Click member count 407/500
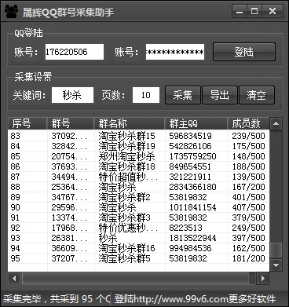Image resolution: width=289 pixels, height=307 pixels. (248, 207)
